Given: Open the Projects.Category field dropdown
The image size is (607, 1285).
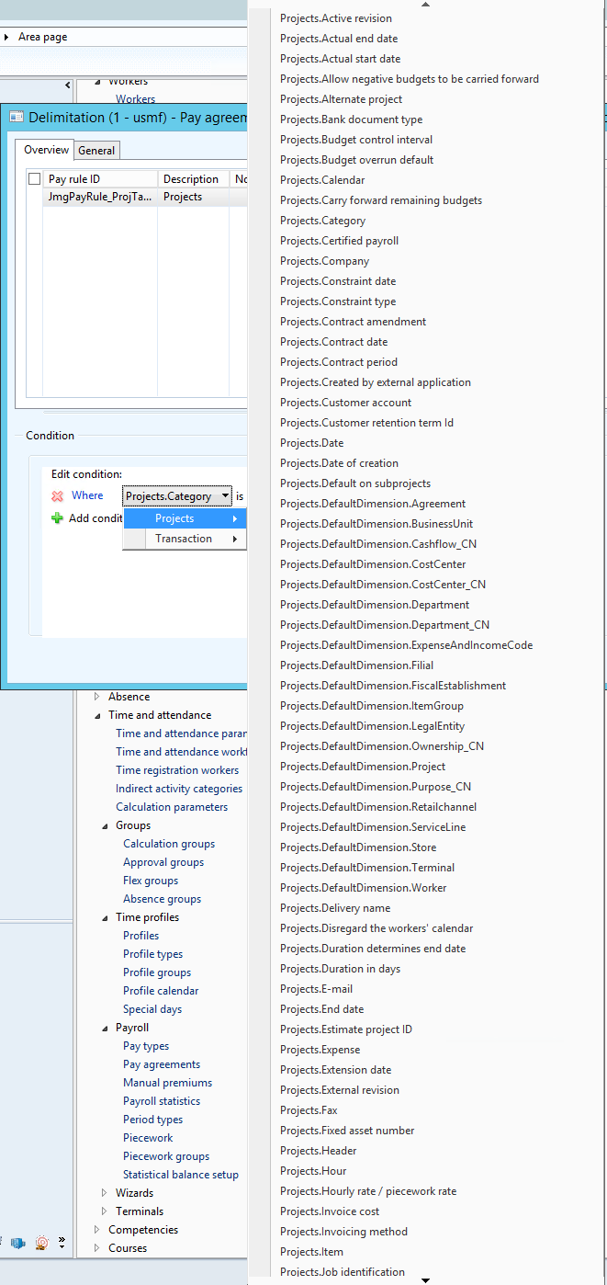Looking at the screenshot, I should [225, 496].
